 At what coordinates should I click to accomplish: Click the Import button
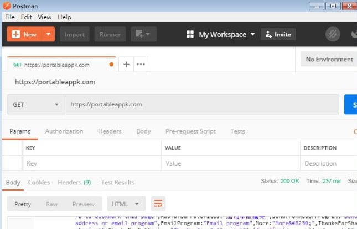coord(75,34)
